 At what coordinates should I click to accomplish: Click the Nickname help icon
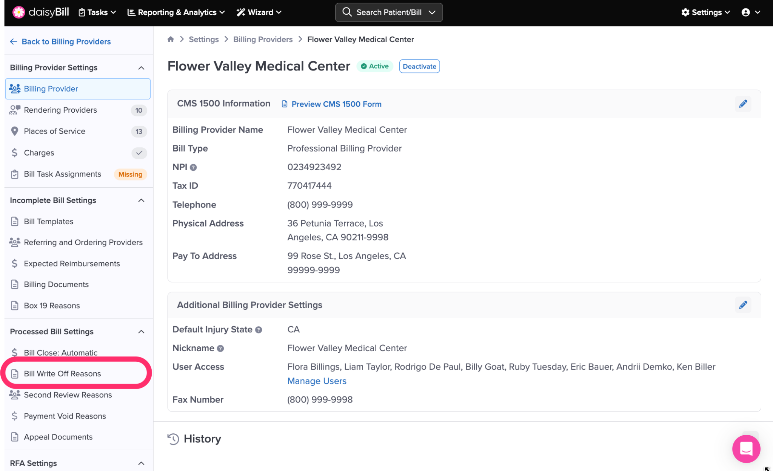220,349
